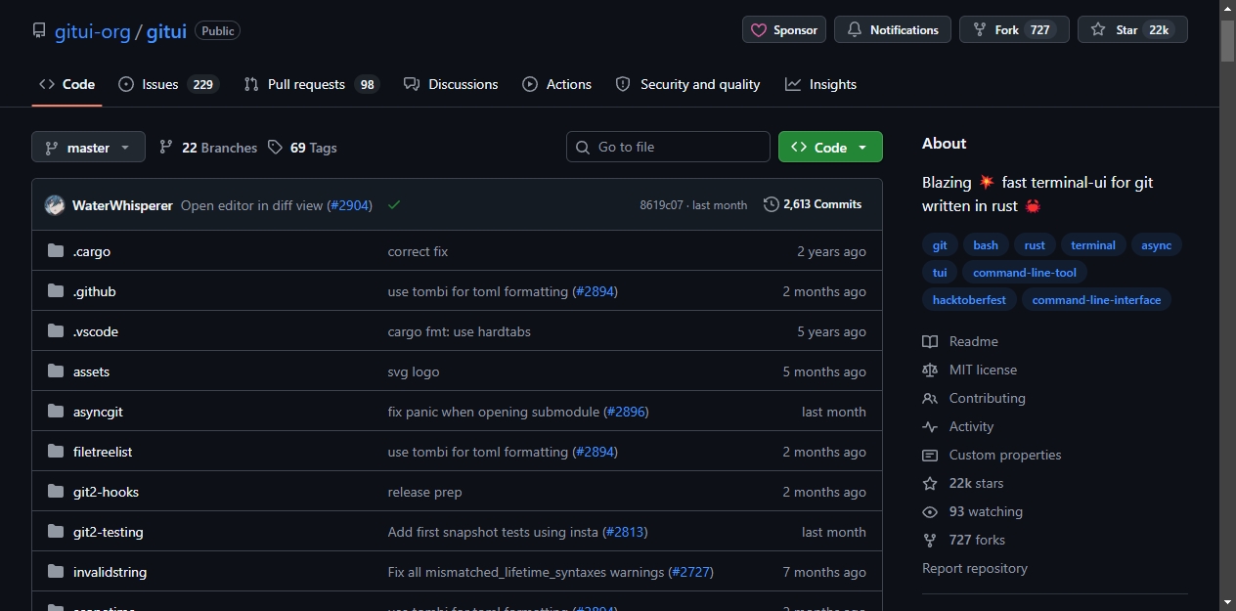This screenshot has width=1236, height=611.
Task: View the 22 Branches link
Action: (208, 148)
